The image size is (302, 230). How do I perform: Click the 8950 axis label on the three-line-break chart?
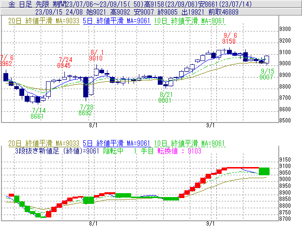(285, 186)
